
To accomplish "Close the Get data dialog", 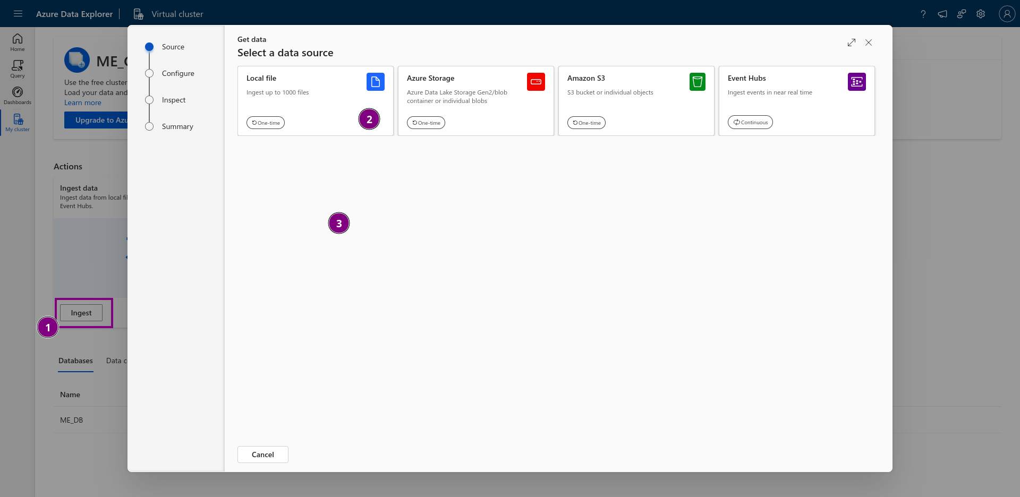I will pyautogui.click(x=869, y=42).
